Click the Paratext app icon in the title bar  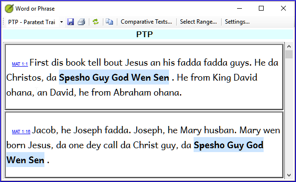9,9
